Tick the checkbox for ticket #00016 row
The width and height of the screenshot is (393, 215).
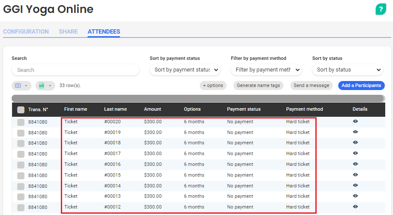coord(21,165)
